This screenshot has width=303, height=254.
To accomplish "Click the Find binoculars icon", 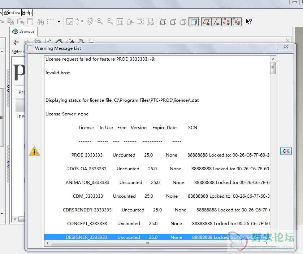I will coord(40,22).
